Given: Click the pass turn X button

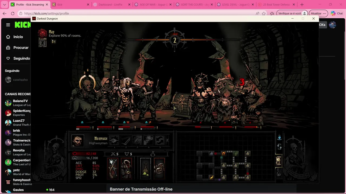Looking at the screenshot, I should [x=167, y=140].
